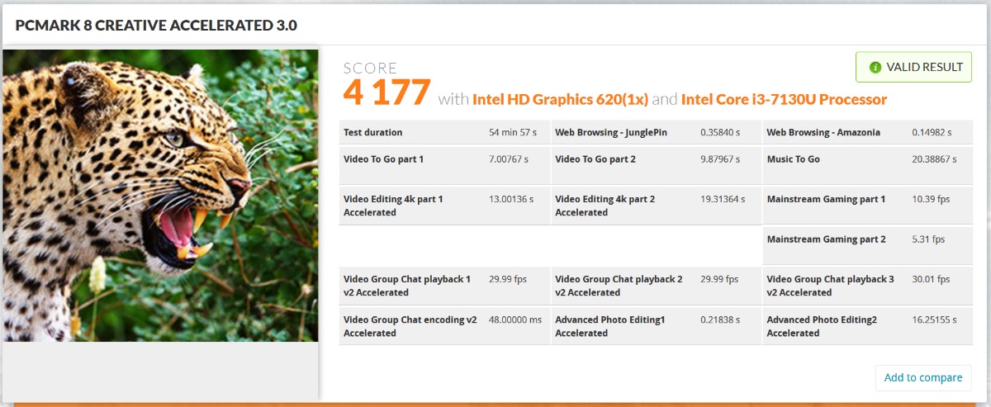The width and height of the screenshot is (991, 407).
Task: Select the Web Browsing - JunglePin result
Action: [655, 132]
